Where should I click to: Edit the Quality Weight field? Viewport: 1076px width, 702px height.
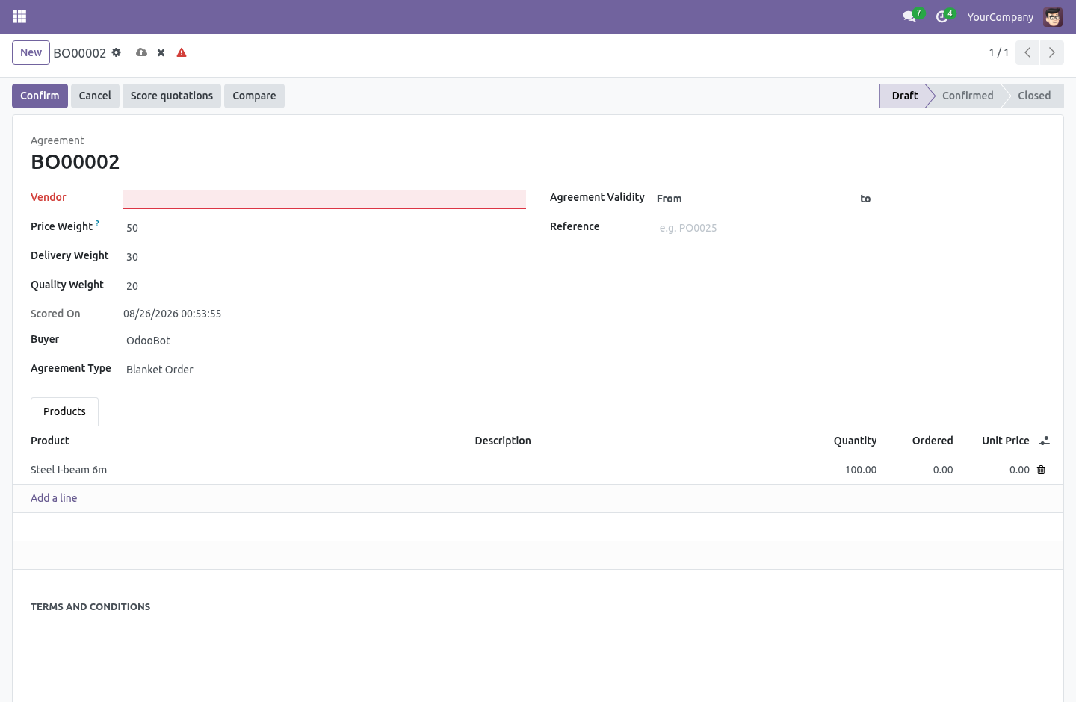[324, 286]
